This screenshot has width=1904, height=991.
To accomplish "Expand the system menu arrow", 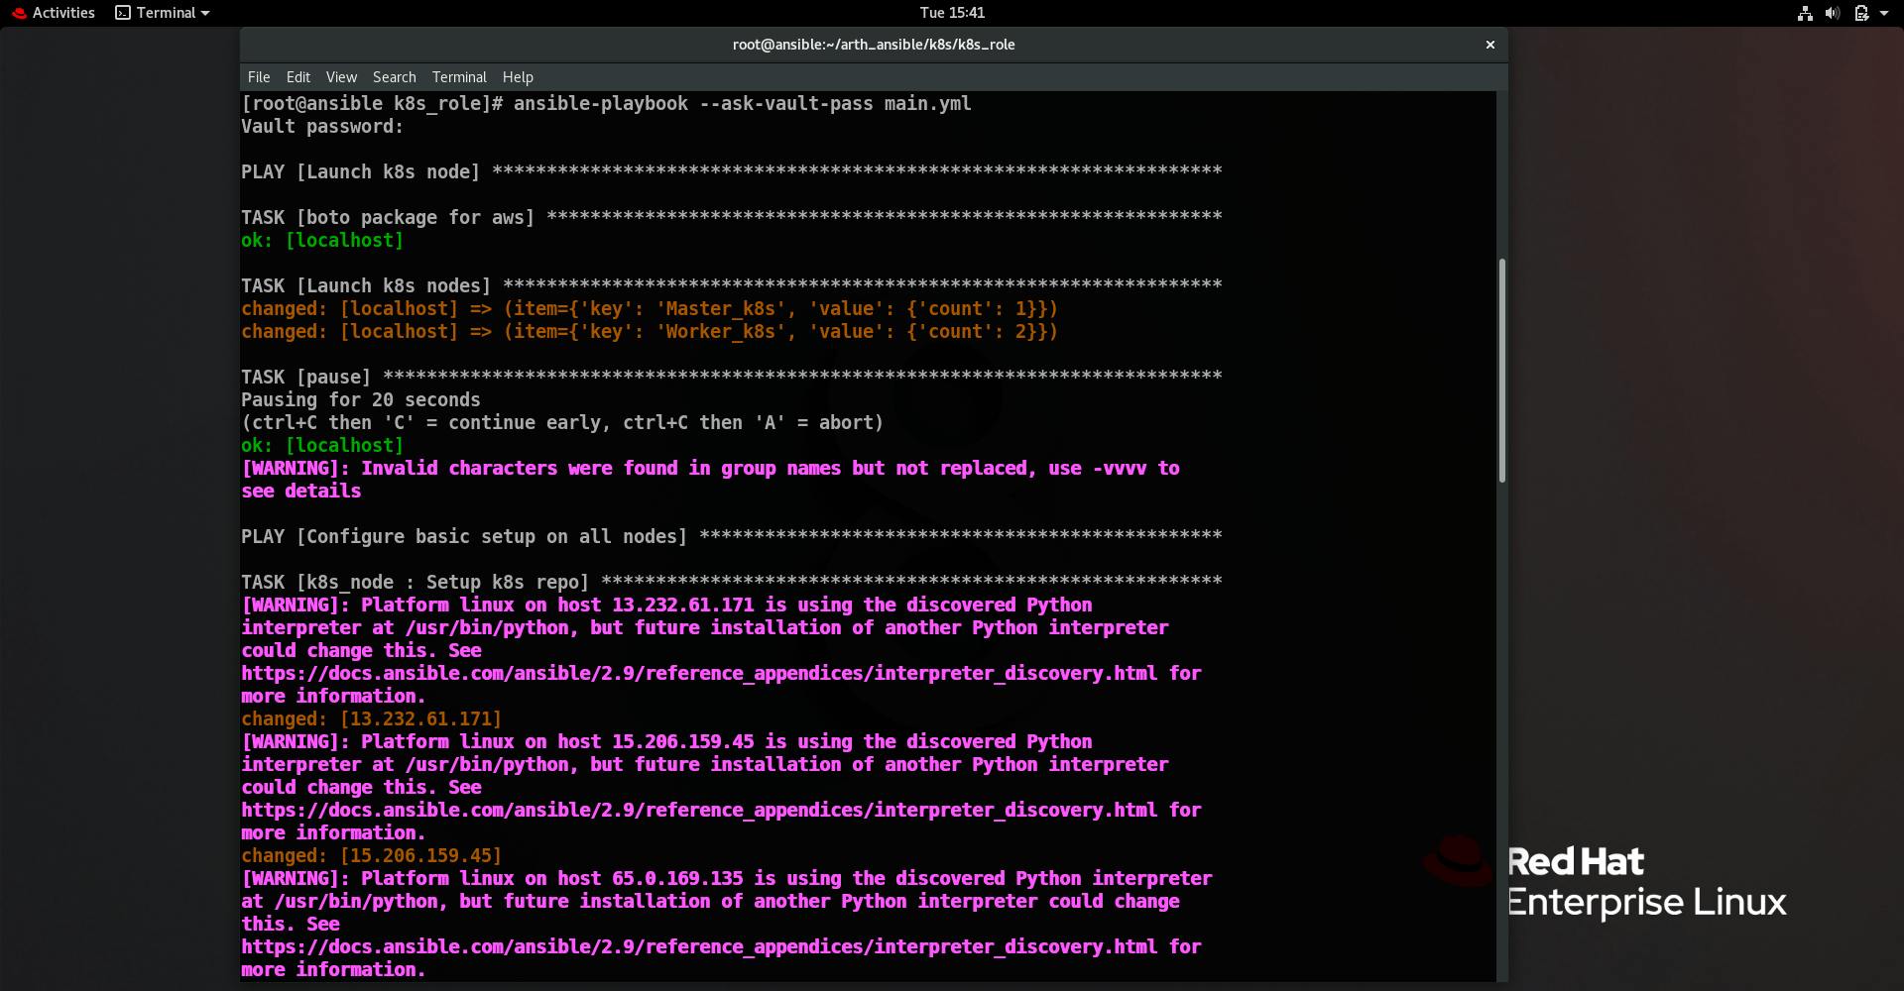I will point(1884,13).
